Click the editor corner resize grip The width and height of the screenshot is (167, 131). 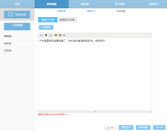(151, 112)
